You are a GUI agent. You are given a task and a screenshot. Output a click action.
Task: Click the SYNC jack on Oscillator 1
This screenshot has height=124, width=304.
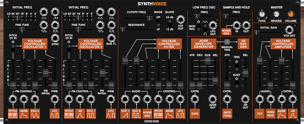tap(55, 38)
